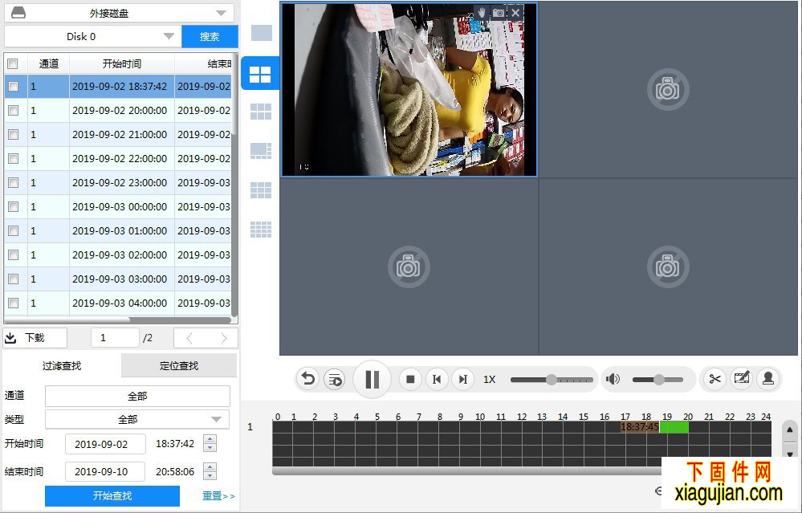Check the 2019-09-03 00:00:00 record
The image size is (802, 513).
(14, 206)
